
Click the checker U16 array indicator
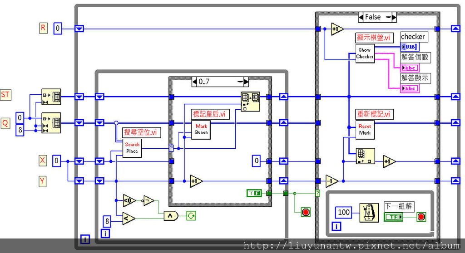(410, 47)
